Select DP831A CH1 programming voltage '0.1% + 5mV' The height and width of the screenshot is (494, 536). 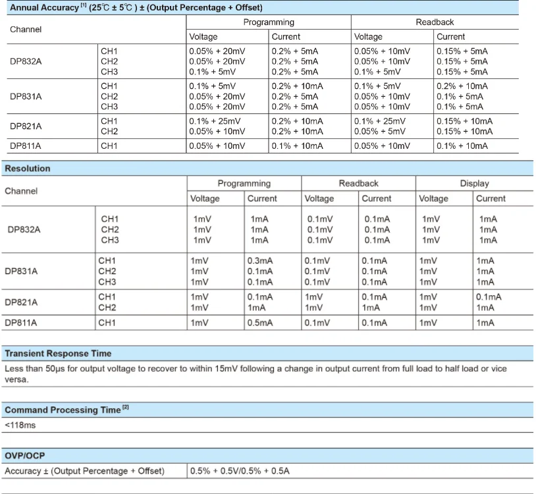pyautogui.click(x=212, y=86)
